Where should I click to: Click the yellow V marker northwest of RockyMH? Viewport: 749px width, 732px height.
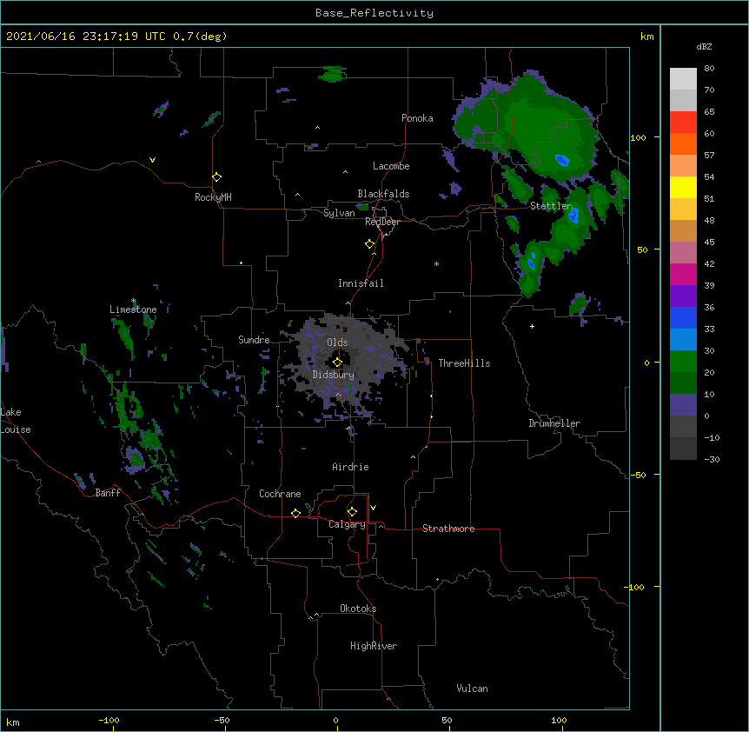[x=152, y=160]
